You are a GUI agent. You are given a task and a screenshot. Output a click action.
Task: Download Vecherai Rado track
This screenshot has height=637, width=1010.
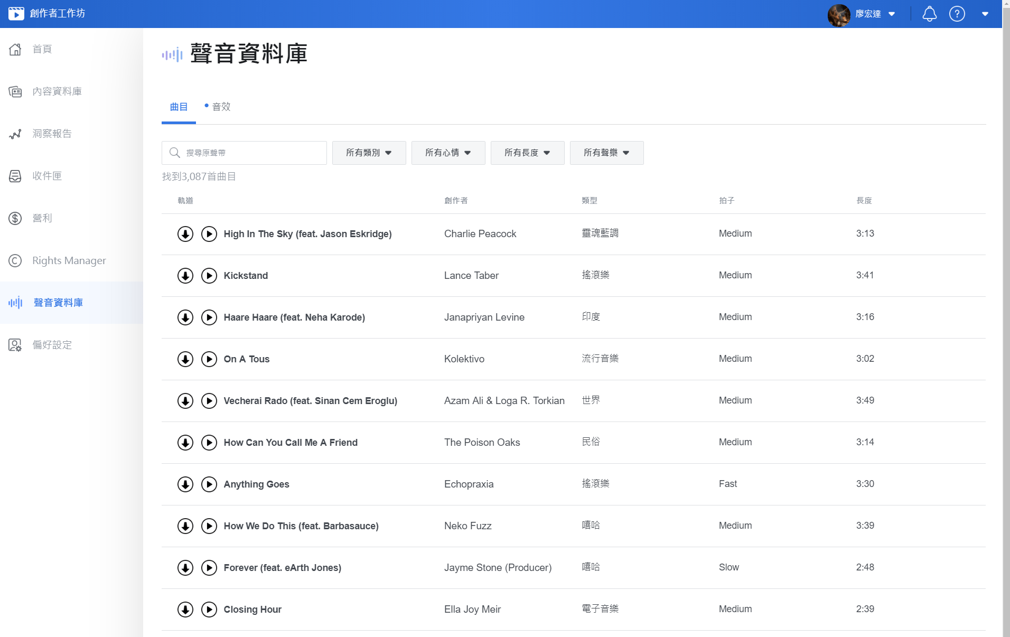point(185,401)
